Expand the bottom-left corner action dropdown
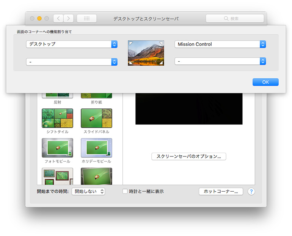The height and width of the screenshot is (236, 292). pos(72,62)
